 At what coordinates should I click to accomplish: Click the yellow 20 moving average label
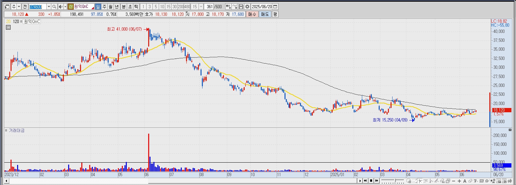click(8, 21)
